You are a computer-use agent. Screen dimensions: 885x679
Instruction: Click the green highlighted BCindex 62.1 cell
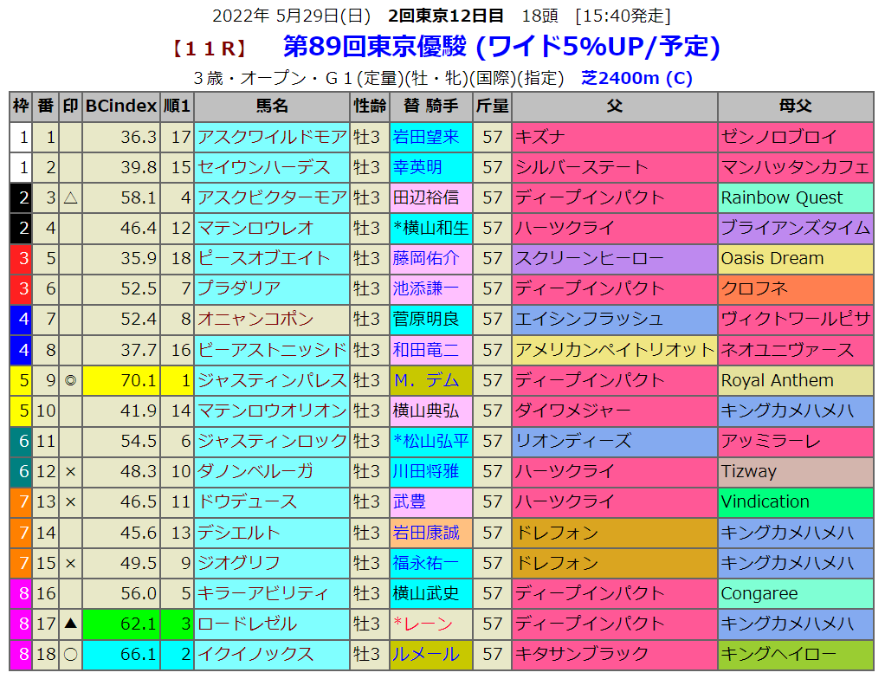121,624
